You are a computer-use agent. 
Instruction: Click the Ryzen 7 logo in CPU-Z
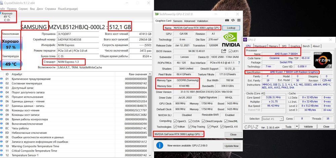click(323, 60)
